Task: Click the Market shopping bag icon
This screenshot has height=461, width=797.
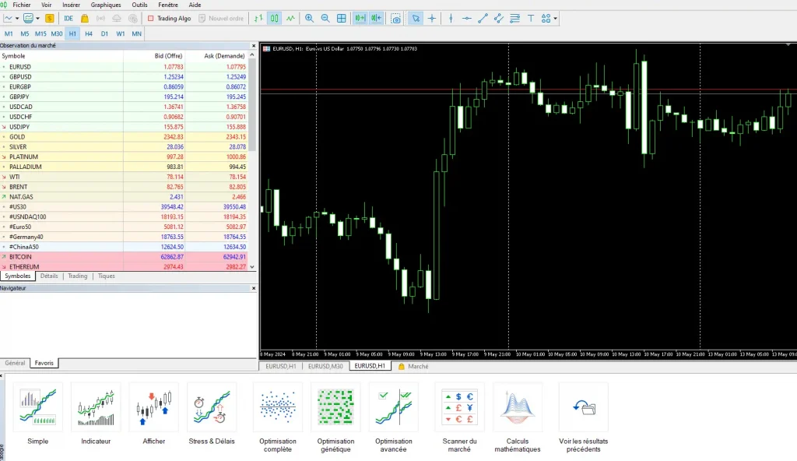Action: pyautogui.click(x=84, y=19)
